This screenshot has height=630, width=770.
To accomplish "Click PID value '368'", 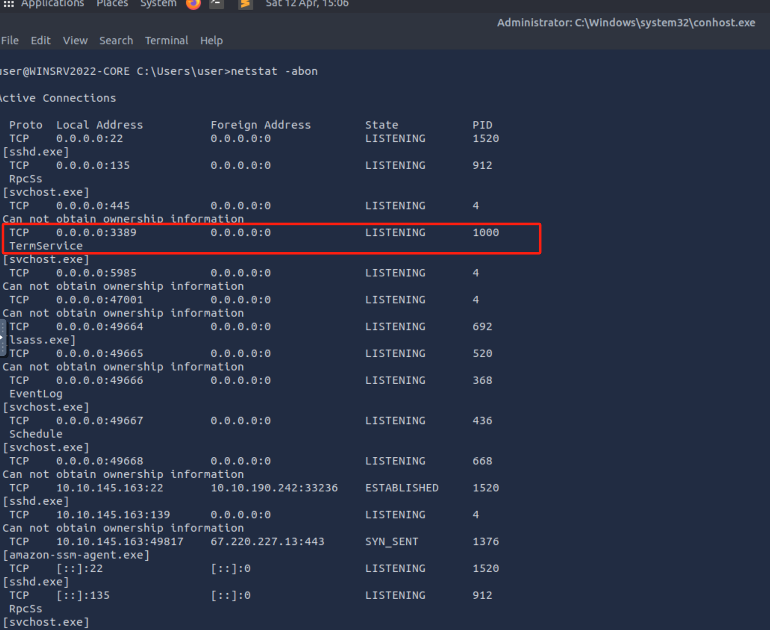I will click(x=482, y=380).
